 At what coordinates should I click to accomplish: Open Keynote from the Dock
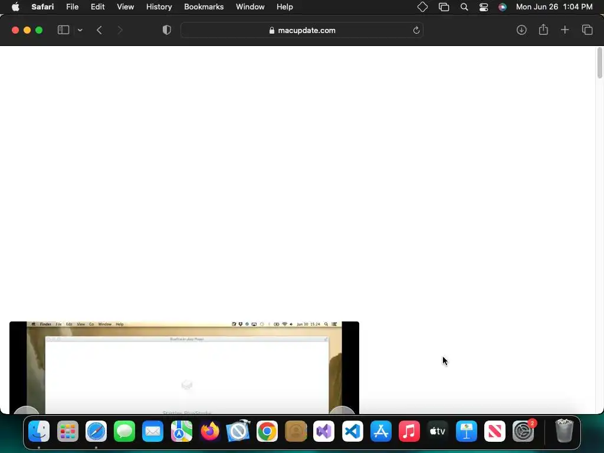(x=466, y=431)
